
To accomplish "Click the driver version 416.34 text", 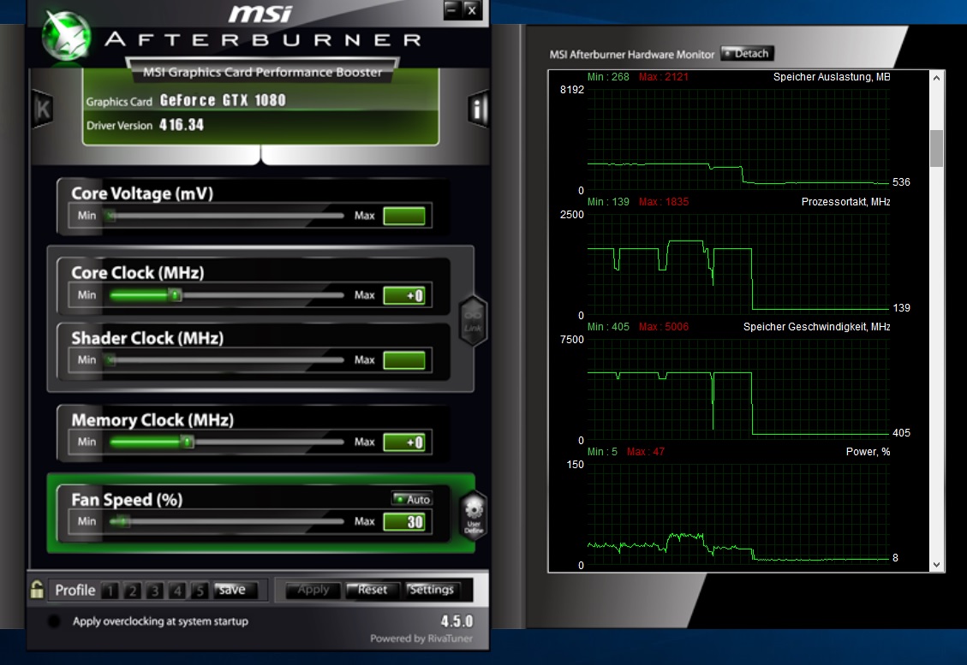I will (182, 125).
